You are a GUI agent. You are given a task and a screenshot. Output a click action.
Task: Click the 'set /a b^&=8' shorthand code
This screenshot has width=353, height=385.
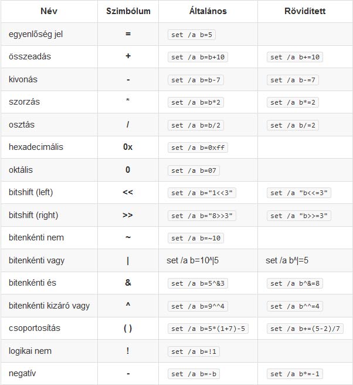tap(295, 283)
